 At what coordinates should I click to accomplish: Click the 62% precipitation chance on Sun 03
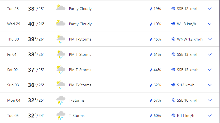(157, 85)
